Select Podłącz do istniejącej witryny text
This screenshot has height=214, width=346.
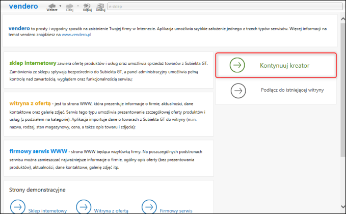(x=292, y=90)
